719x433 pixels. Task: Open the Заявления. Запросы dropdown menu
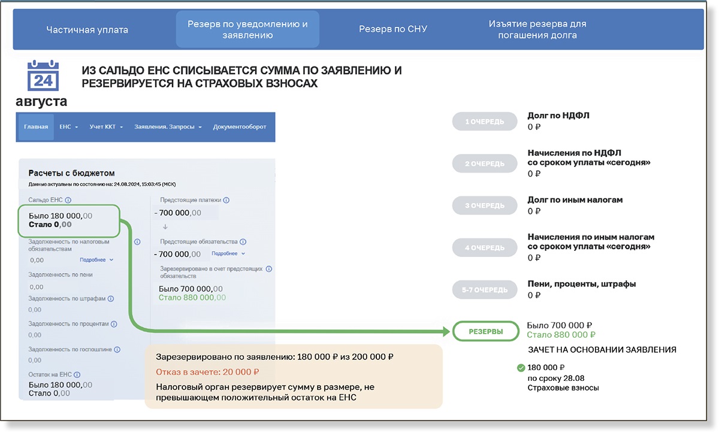click(168, 127)
